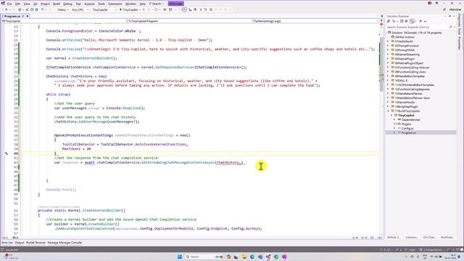Click the Solution Explorer home/switch views icon
Screen dimensions: 464x261
(x=389, y=21)
